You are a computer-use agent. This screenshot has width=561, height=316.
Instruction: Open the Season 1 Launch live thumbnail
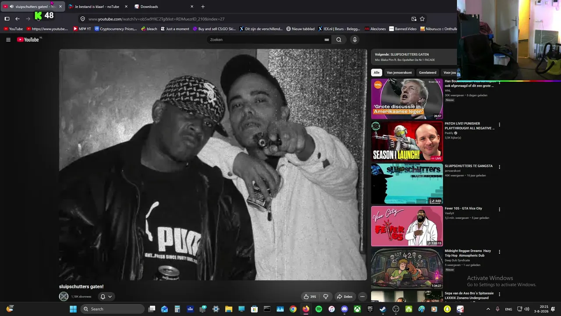point(407,141)
